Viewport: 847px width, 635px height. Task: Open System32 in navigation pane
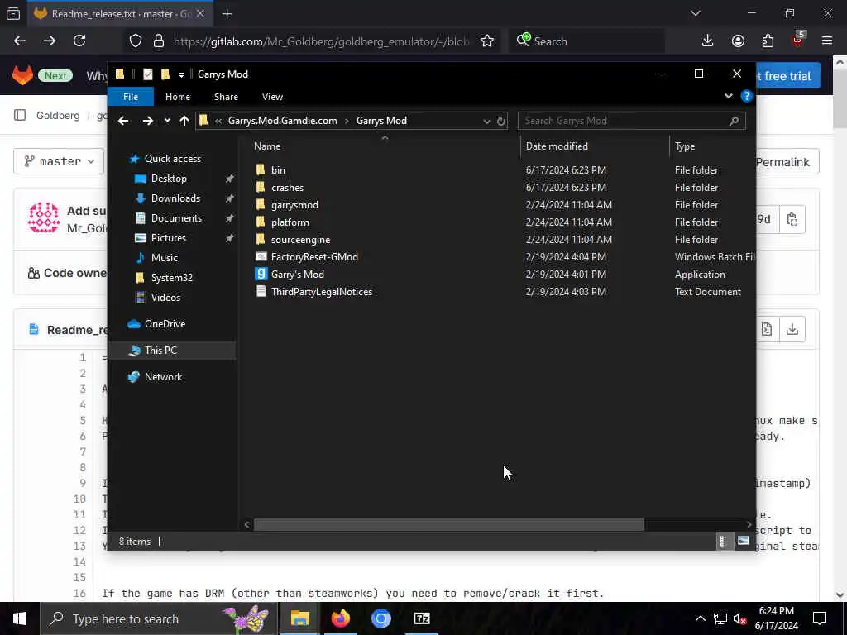(171, 278)
